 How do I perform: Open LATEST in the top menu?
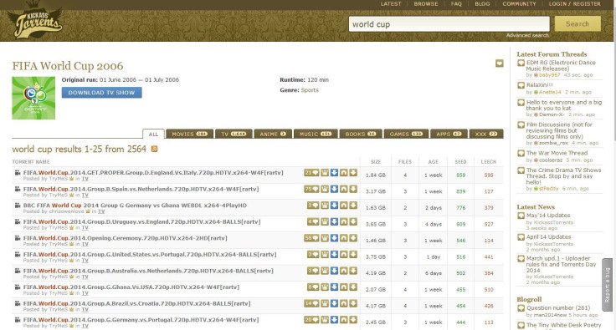[x=391, y=4]
